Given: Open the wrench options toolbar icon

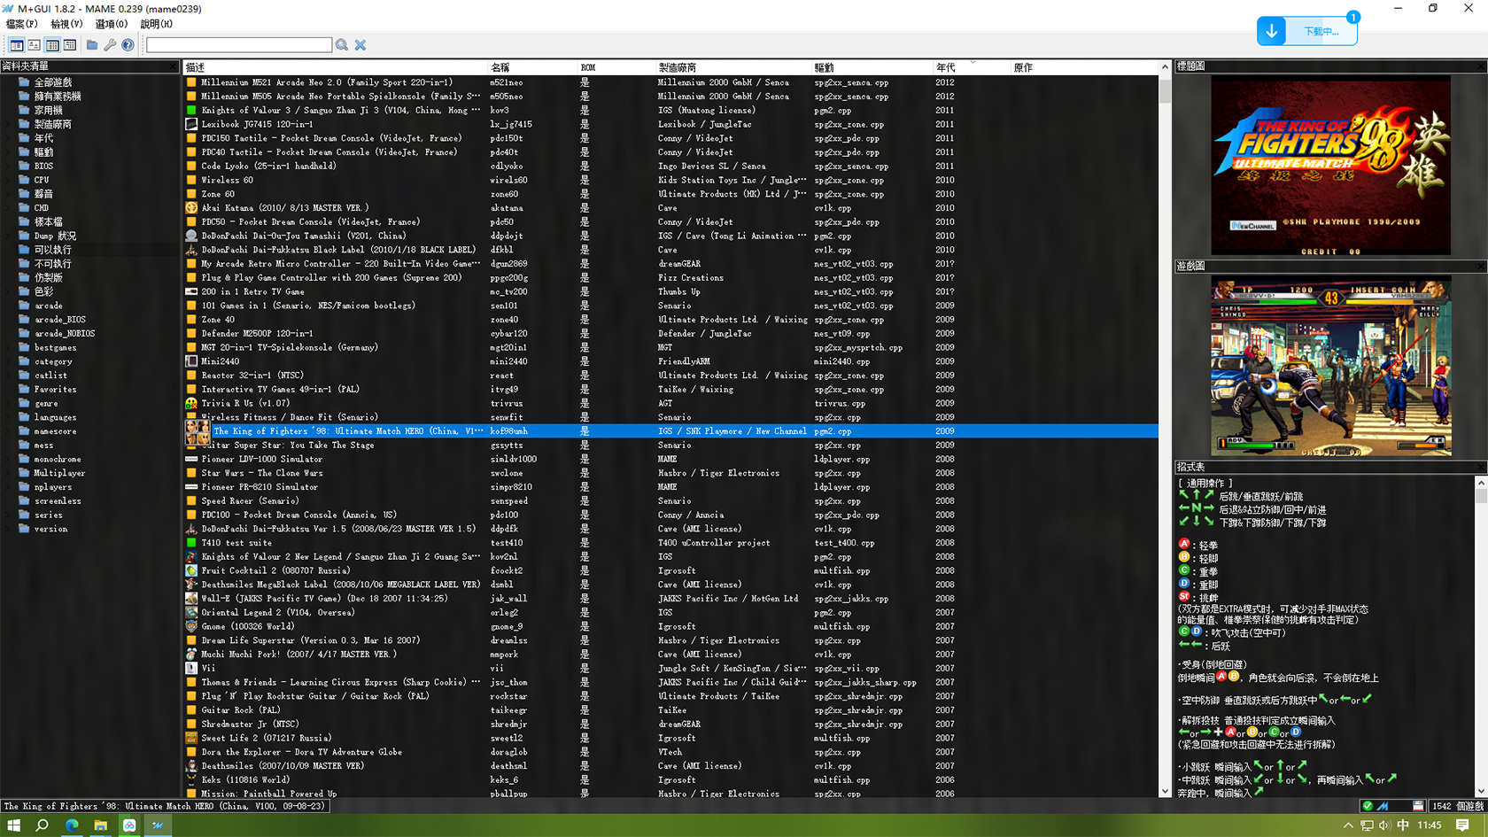Looking at the screenshot, I should pyautogui.click(x=110, y=45).
